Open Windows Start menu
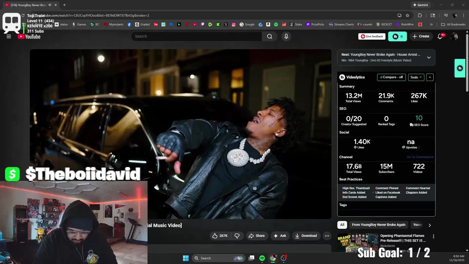The width and height of the screenshot is (469, 264). [186, 258]
